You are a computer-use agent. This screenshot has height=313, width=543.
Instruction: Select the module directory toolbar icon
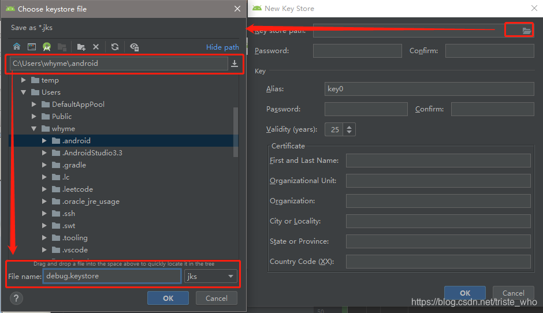point(62,47)
